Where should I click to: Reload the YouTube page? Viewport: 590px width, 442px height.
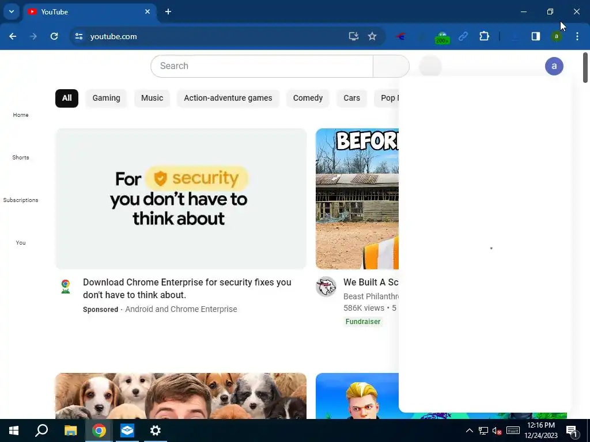click(x=54, y=36)
